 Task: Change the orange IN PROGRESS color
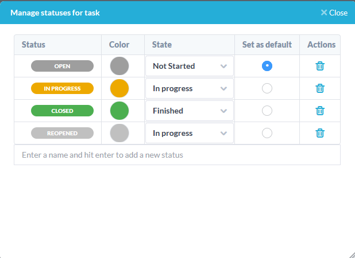click(x=119, y=88)
